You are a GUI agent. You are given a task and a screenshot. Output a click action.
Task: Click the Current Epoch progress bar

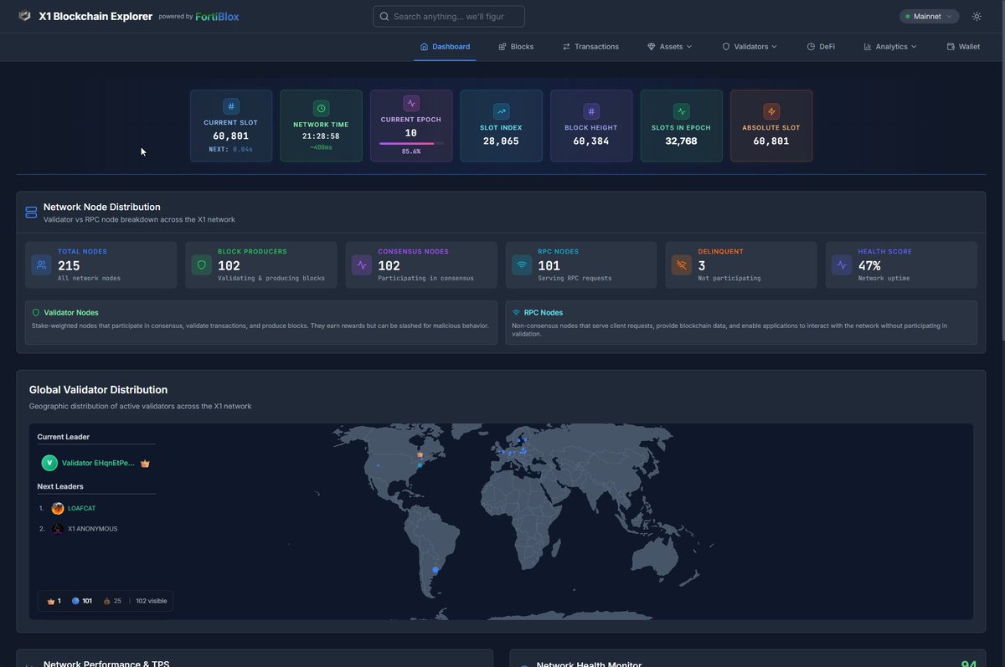tap(411, 146)
